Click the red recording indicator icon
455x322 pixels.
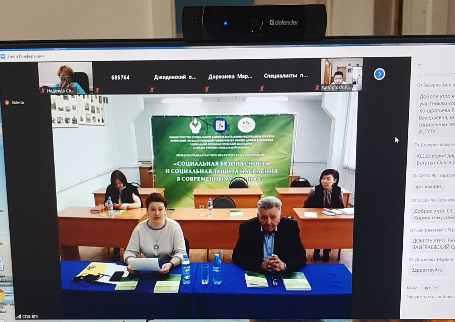tap(7, 103)
